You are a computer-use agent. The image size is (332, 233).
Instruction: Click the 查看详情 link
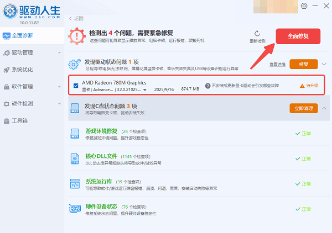277,65
